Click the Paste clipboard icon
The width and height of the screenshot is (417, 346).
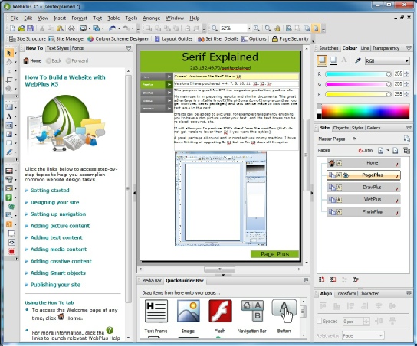(60, 28)
